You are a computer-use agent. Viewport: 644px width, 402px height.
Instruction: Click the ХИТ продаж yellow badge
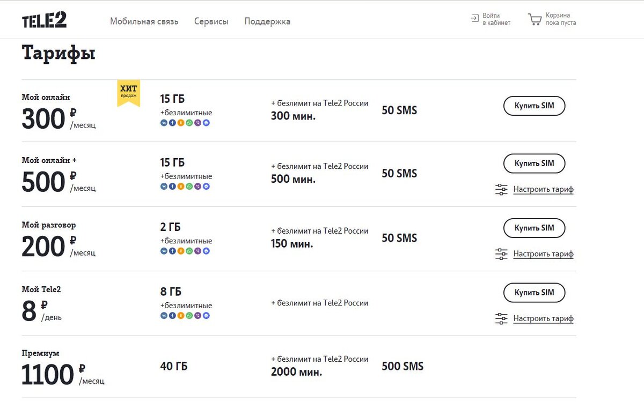click(x=129, y=92)
